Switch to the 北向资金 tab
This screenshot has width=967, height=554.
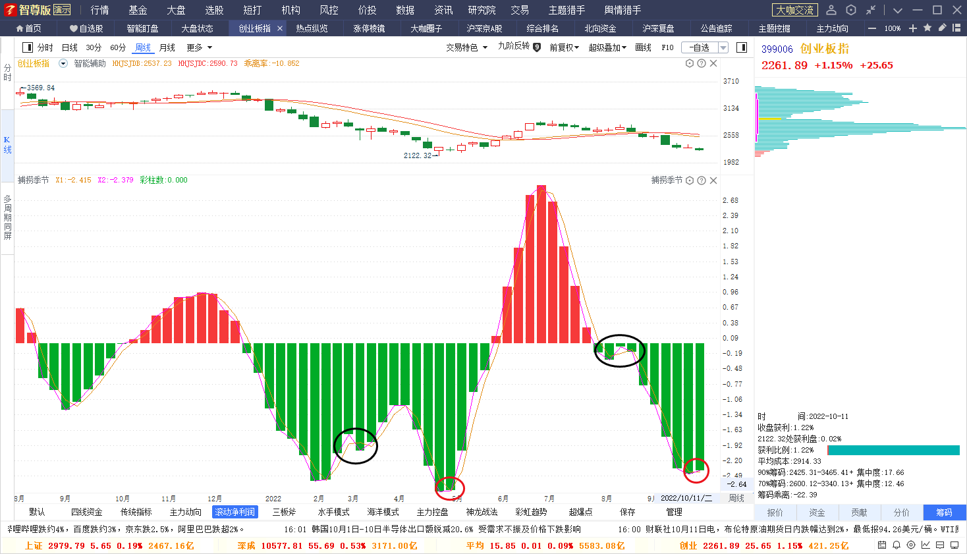click(600, 28)
